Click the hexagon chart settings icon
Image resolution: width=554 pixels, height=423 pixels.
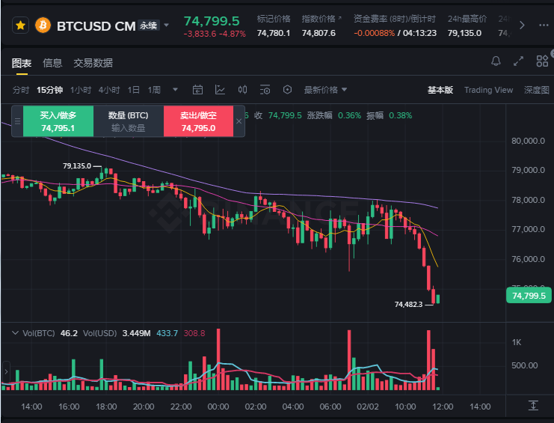[x=287, y=90]
